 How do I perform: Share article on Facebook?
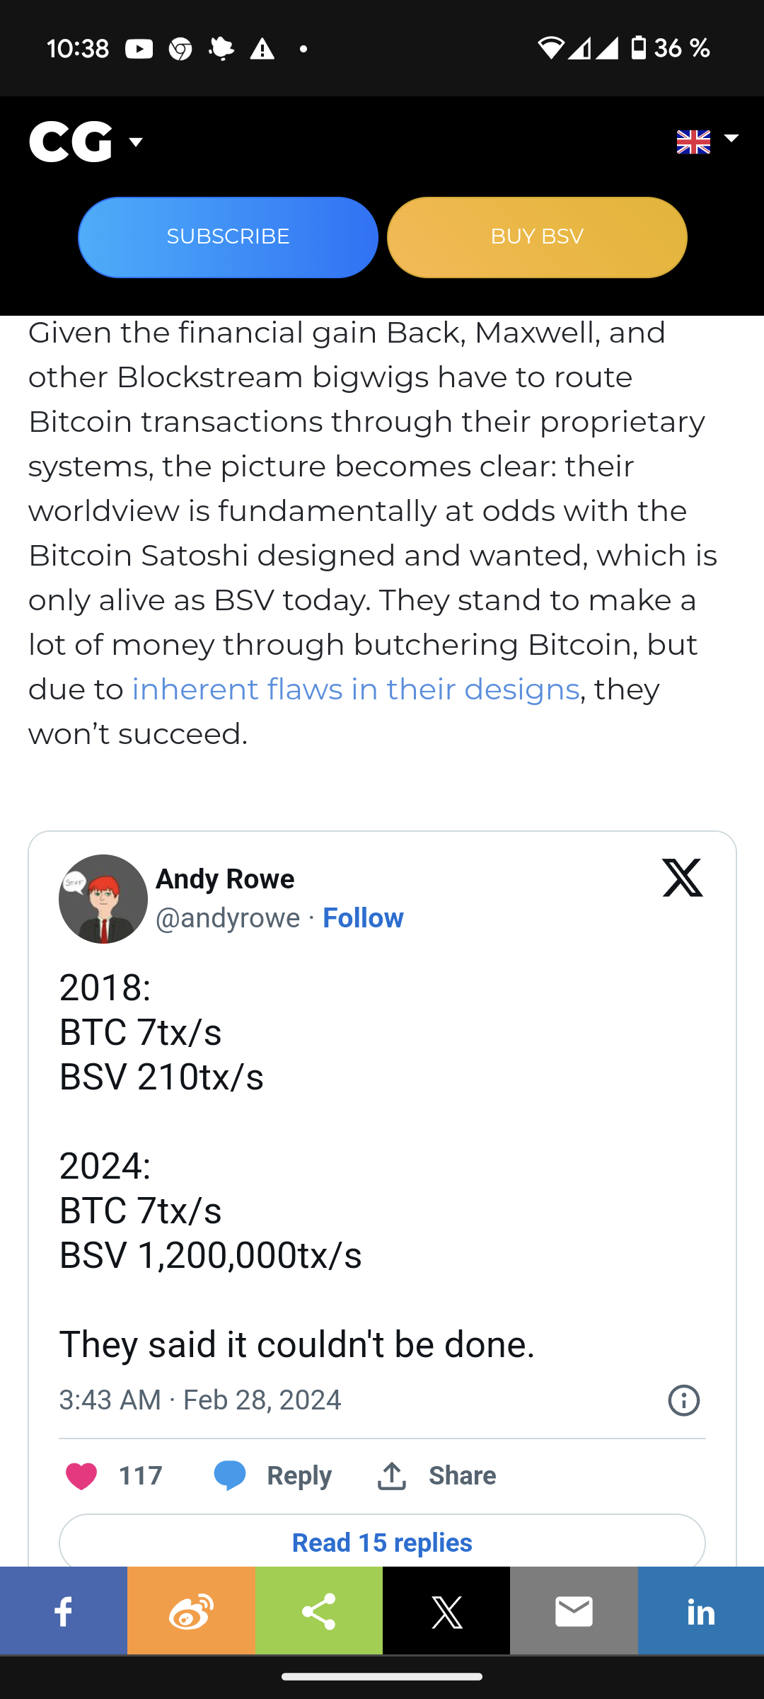64,1611
